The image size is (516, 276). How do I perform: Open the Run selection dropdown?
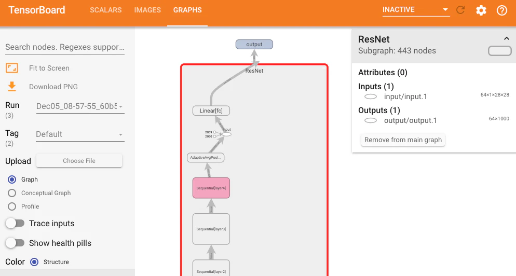(x=80, y=106)
